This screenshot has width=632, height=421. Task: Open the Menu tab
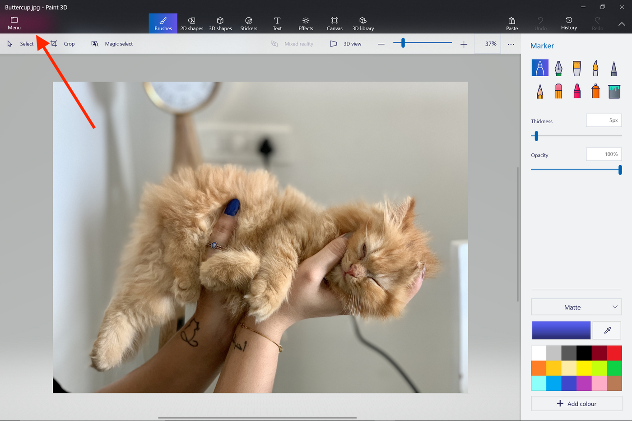(14, 23)
